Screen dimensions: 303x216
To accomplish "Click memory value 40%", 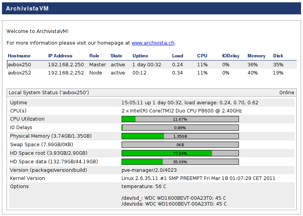I will coord(252,73).
